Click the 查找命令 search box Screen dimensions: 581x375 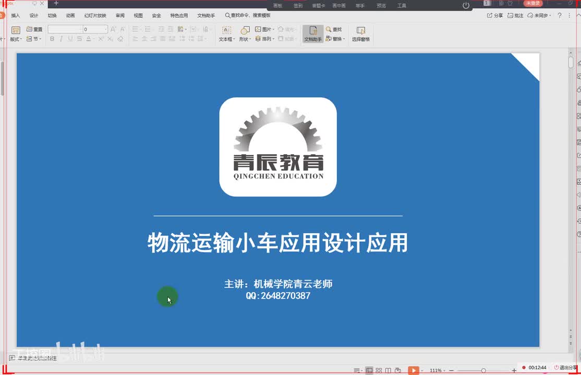pos(248,16)
